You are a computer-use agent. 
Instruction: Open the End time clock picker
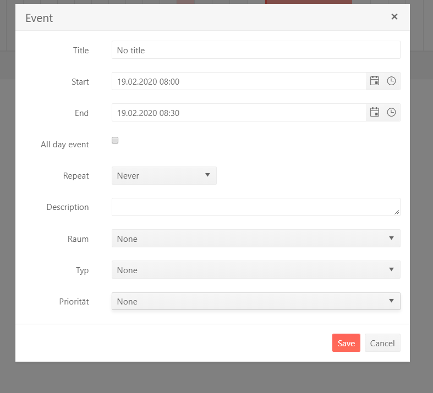(x=391, y=113)
